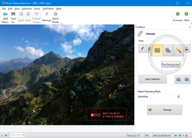Screen dimensions: 192x138
Task: Open Batch Mode from the toolbar
Action: [55, 17]
